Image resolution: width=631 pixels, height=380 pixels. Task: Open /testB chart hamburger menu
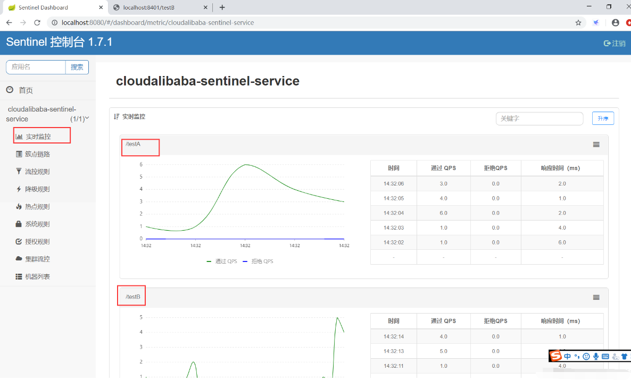(x=596, y=298)
